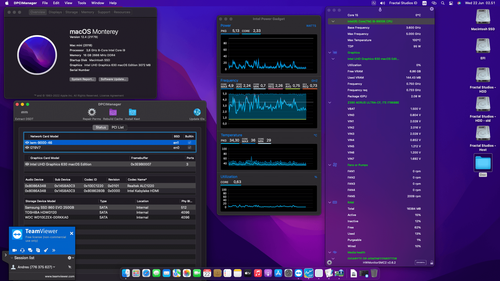Collapse Intel Core i9-9900K CPU group
Screen dimensions: 500x281
333,21
